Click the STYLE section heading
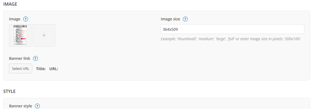 [x=9, y=91]
